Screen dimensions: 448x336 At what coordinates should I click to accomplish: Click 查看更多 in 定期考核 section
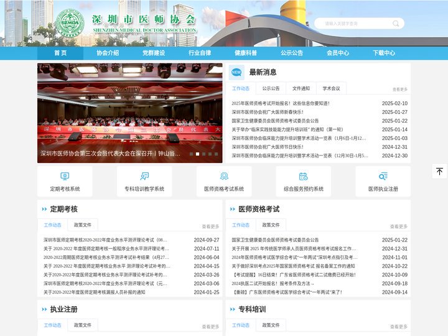pyautogui.click(x=210, y=226)
